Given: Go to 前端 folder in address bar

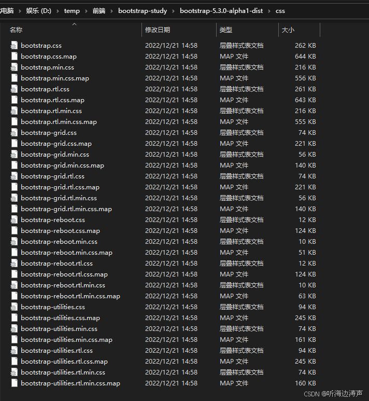Looking at the screenshot, I should [x=99, y=11].
